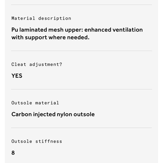This screenshot has height=163, width=163.
Task: Click the Material description label
Action: tap(41, 18)
